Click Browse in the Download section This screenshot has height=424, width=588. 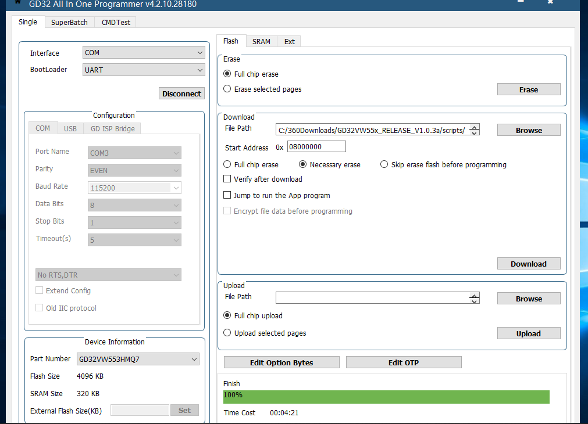(x=528, y=131)
